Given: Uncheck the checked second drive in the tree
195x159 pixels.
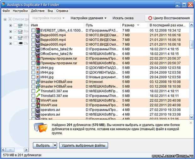Looking at the screenshot, I should (15, 31).
